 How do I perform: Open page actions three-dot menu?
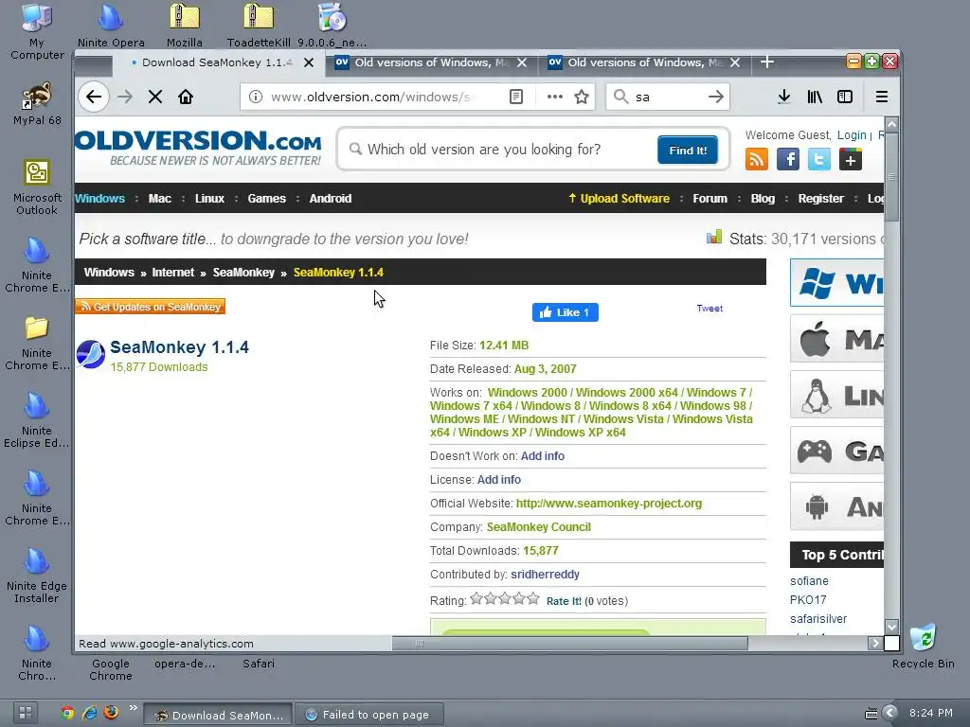pyautogui.click(x=555, y=98)
